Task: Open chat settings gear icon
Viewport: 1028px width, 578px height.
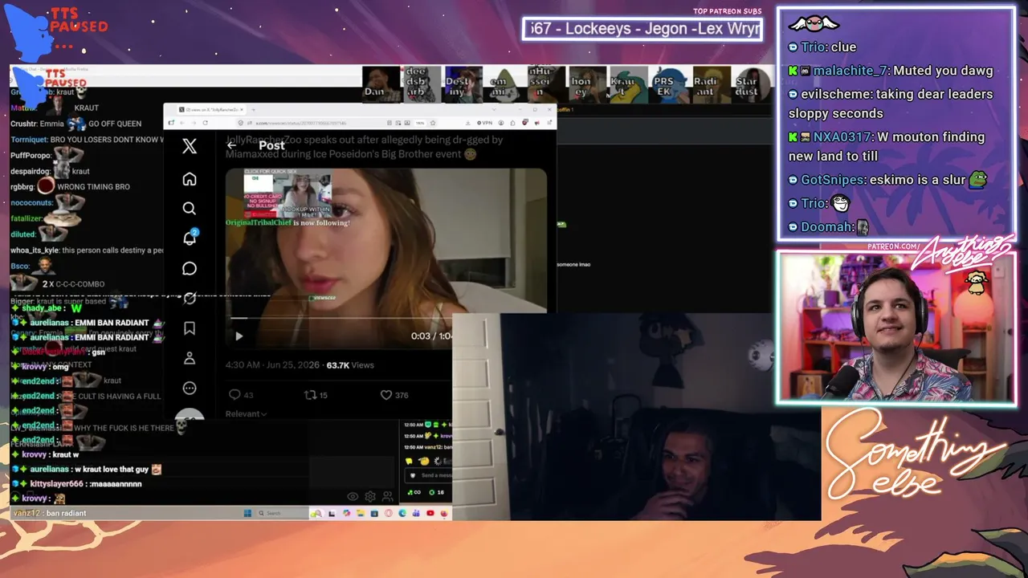Action: tap(370, 497)
